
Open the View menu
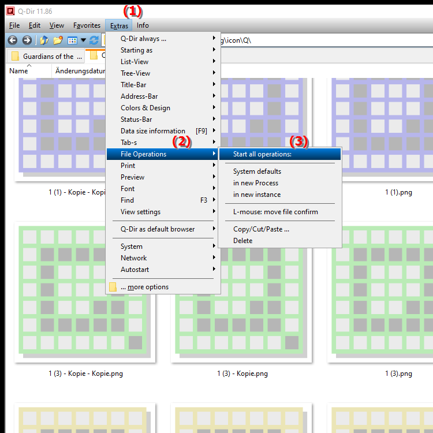57,25
